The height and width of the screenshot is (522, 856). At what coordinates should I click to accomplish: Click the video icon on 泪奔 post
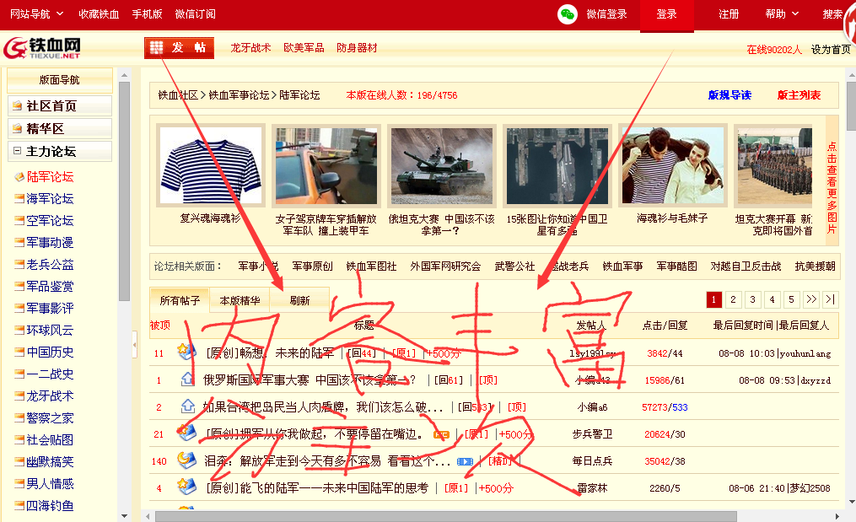(x=464, y=461)
